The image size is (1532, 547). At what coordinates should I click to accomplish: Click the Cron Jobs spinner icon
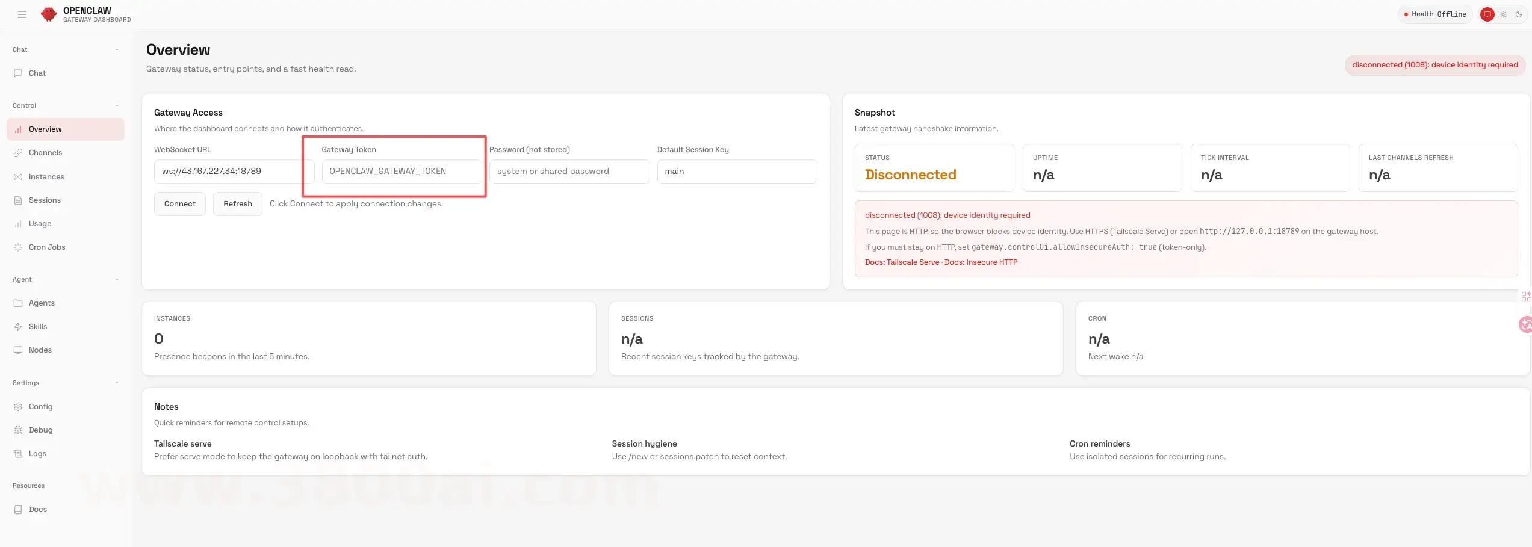18,247
